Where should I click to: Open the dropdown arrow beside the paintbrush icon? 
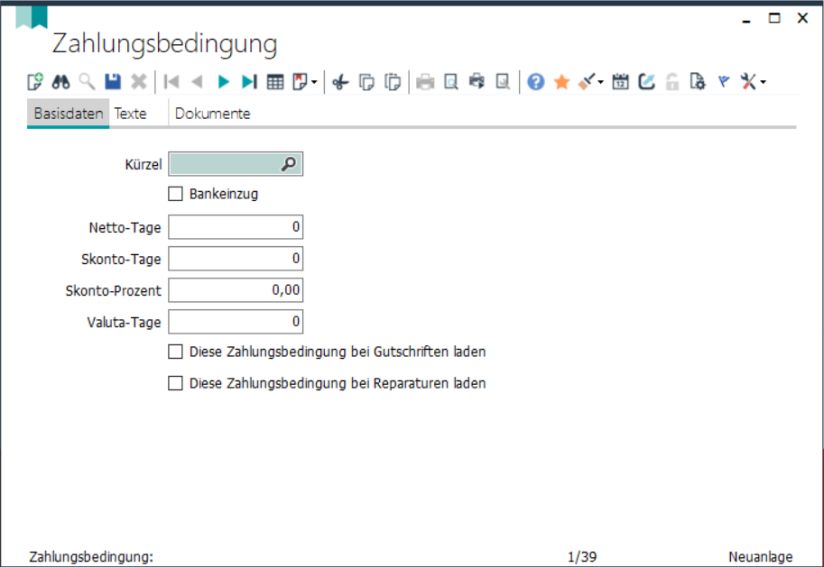click(601, 82)
